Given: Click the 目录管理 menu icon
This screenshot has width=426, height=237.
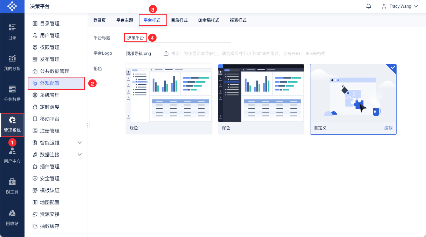Looking at the screenshot, I should click(x=35, y=23).
